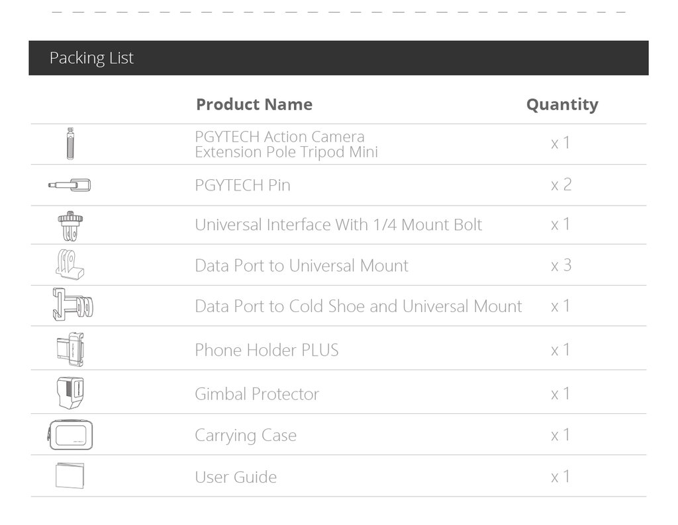Select the Gimbal Protector name text
The height and width of the screenshot is (525, 678).
coord(257,394)
